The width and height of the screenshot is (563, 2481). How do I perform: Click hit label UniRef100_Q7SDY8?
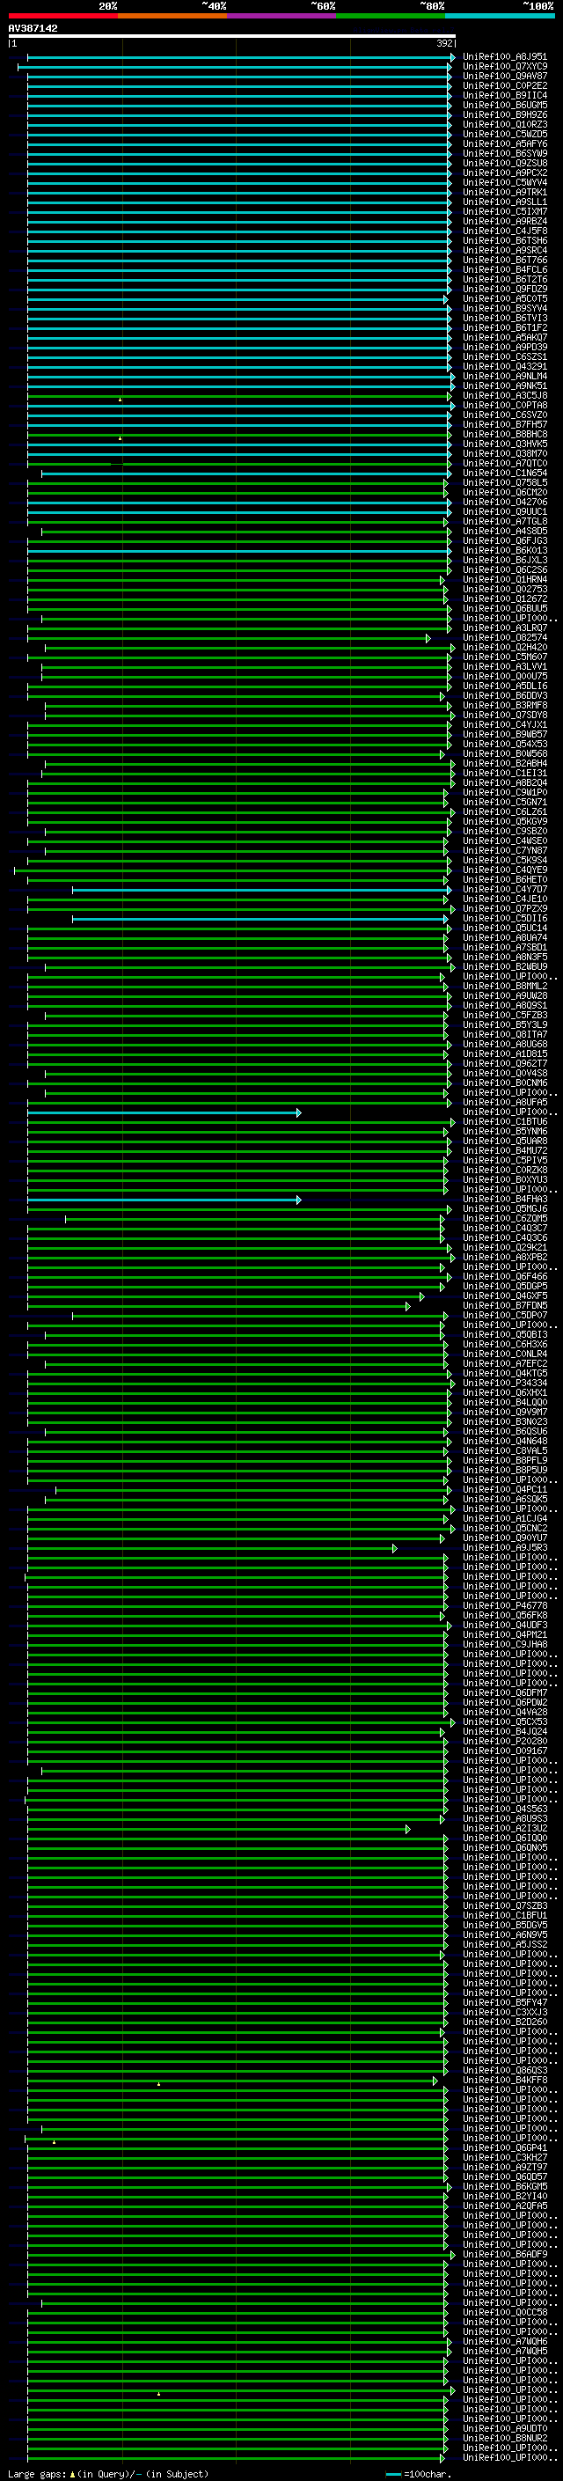tap(505, 715)
